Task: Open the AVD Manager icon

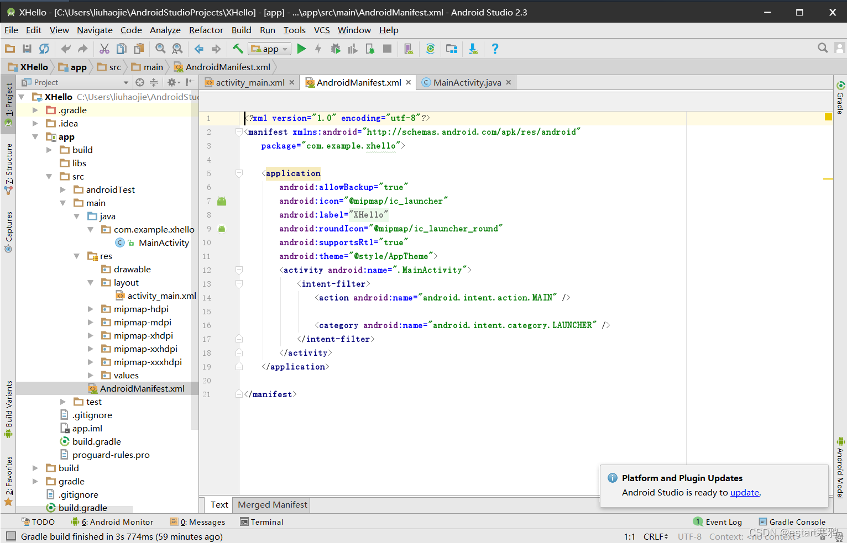Action: [409, 49]
